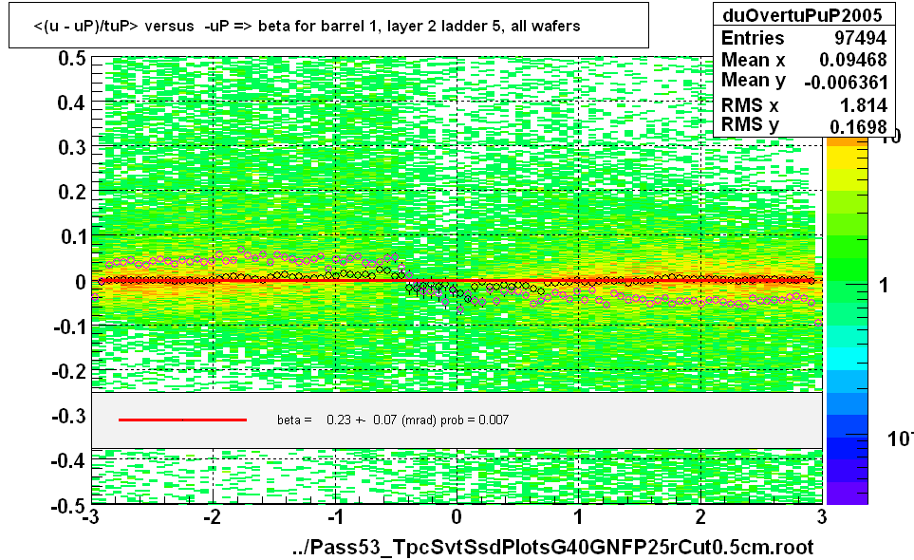Image resolution: width=914 pixels, height=560 pixels.
Task: Click the plot title text box
Action: 328,26
